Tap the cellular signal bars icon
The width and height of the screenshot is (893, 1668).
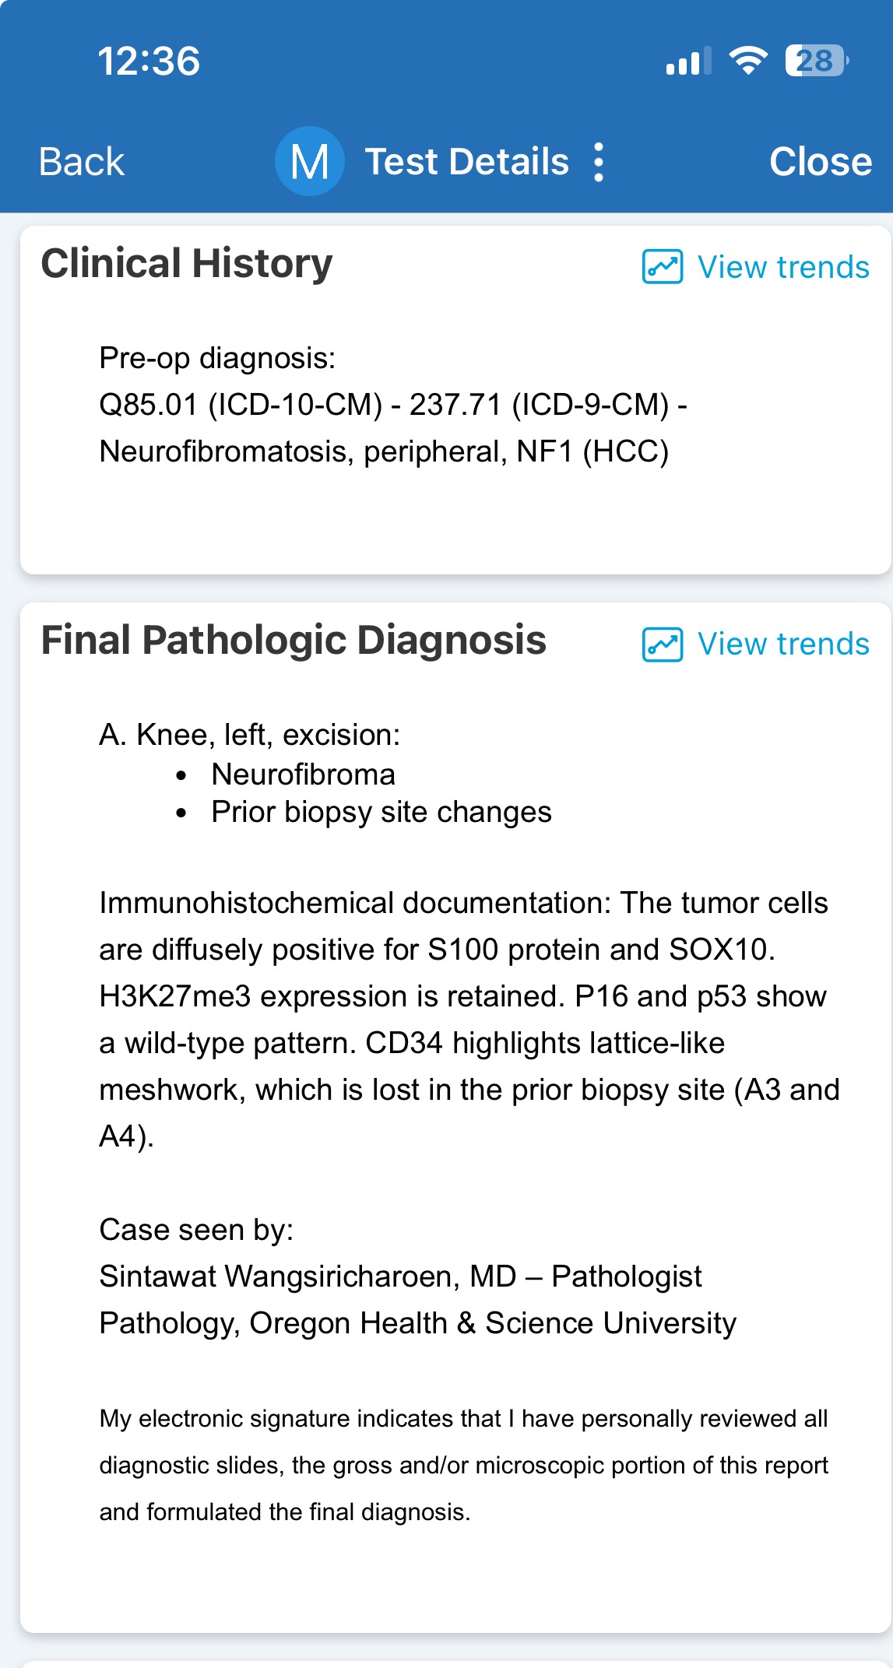pos(688,61)
